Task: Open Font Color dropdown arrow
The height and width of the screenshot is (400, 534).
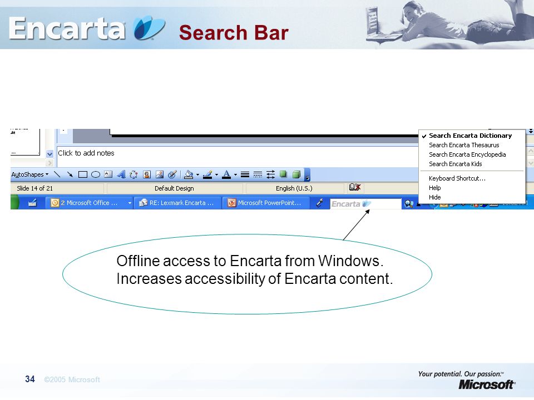Action: pyautogui.click(x=235, y=175)
